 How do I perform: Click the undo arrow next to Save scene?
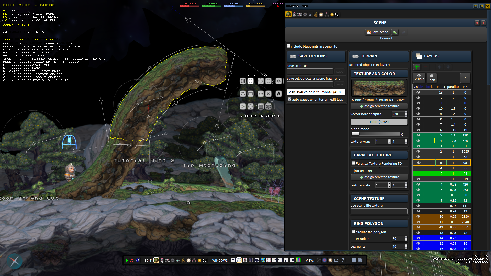coord(395,32)
